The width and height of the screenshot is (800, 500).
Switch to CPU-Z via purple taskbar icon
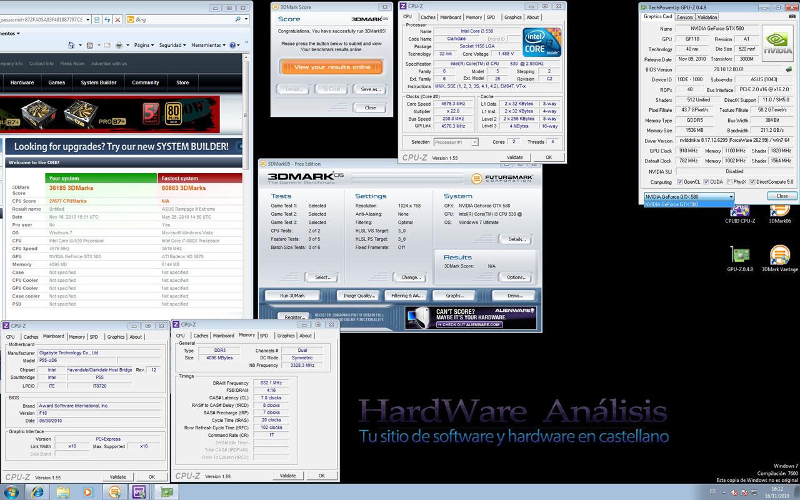[x=139, y=492]
